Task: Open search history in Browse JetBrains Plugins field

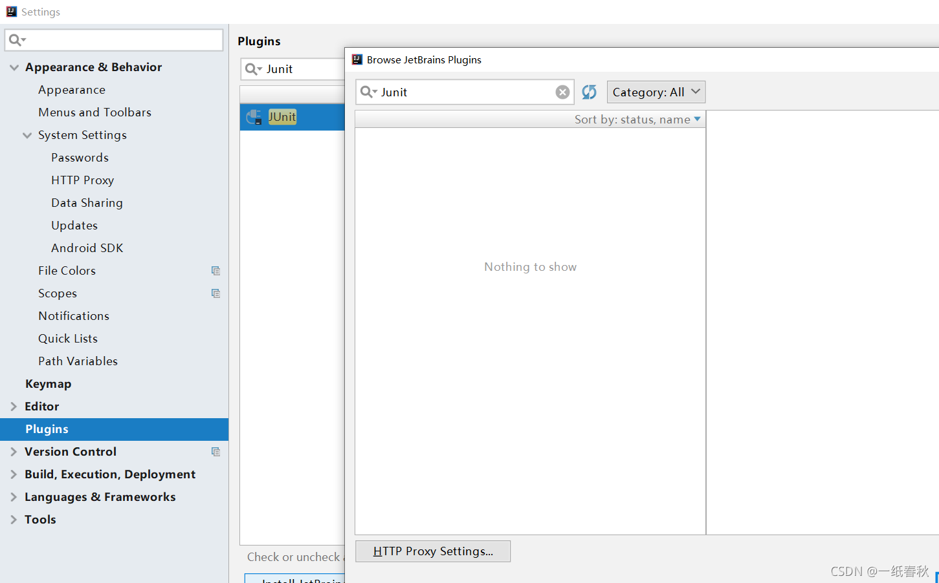Action: pos(368,92)
